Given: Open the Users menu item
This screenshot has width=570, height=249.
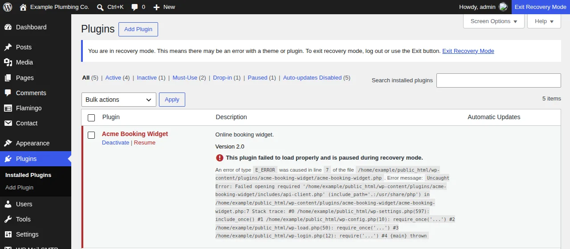Looking at the screenshot, I should (x=36, y=204).
